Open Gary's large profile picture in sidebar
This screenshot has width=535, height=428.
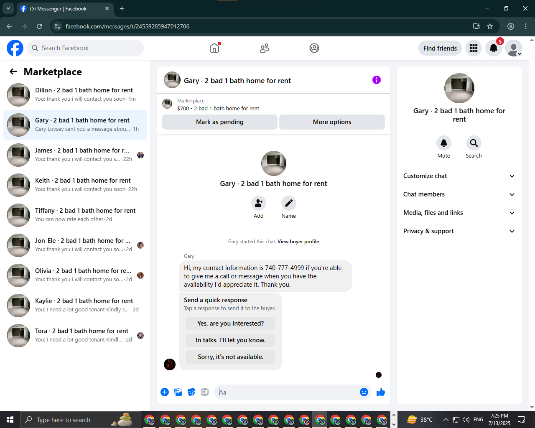point(459,88)
